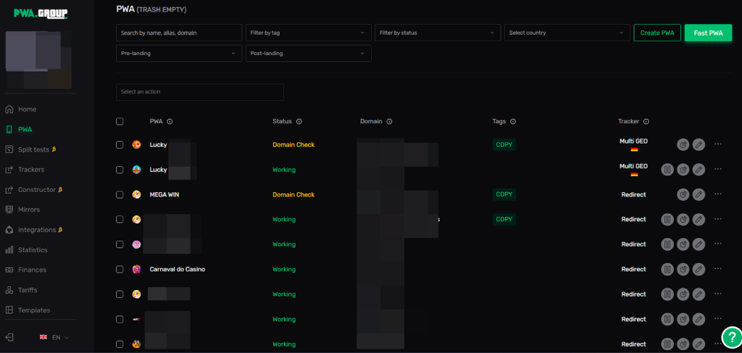Open three-dots menu for MEGA WIN row
Image resolution: width=742 pixels, height=353 pixels.
click(x=718, y=194)
